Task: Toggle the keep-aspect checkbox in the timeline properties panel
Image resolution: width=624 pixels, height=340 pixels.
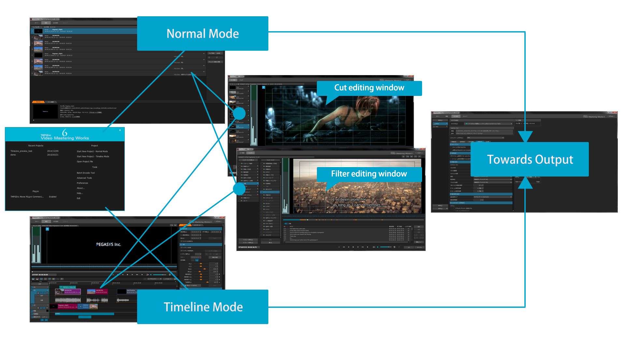Action: pos(181,241)
